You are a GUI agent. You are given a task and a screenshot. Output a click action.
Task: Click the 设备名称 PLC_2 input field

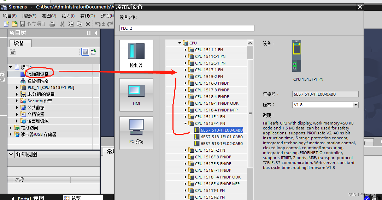(x=187, y=28)
